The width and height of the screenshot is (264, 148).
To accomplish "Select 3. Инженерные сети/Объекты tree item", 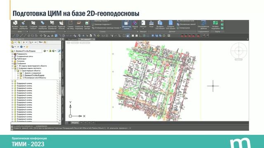I will point(34,78).
